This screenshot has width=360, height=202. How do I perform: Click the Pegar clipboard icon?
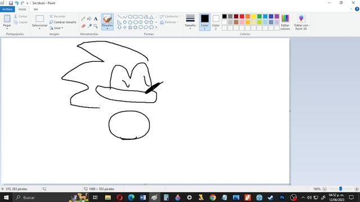[7, 19]
